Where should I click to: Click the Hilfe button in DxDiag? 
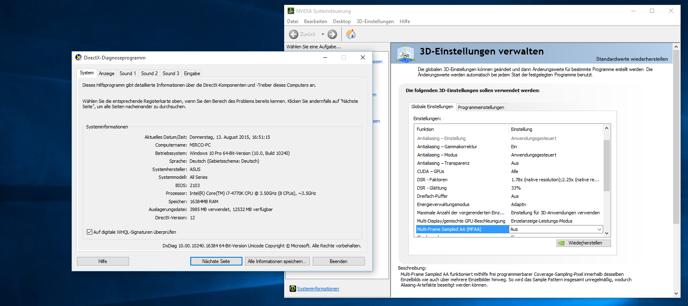(103, 261)
